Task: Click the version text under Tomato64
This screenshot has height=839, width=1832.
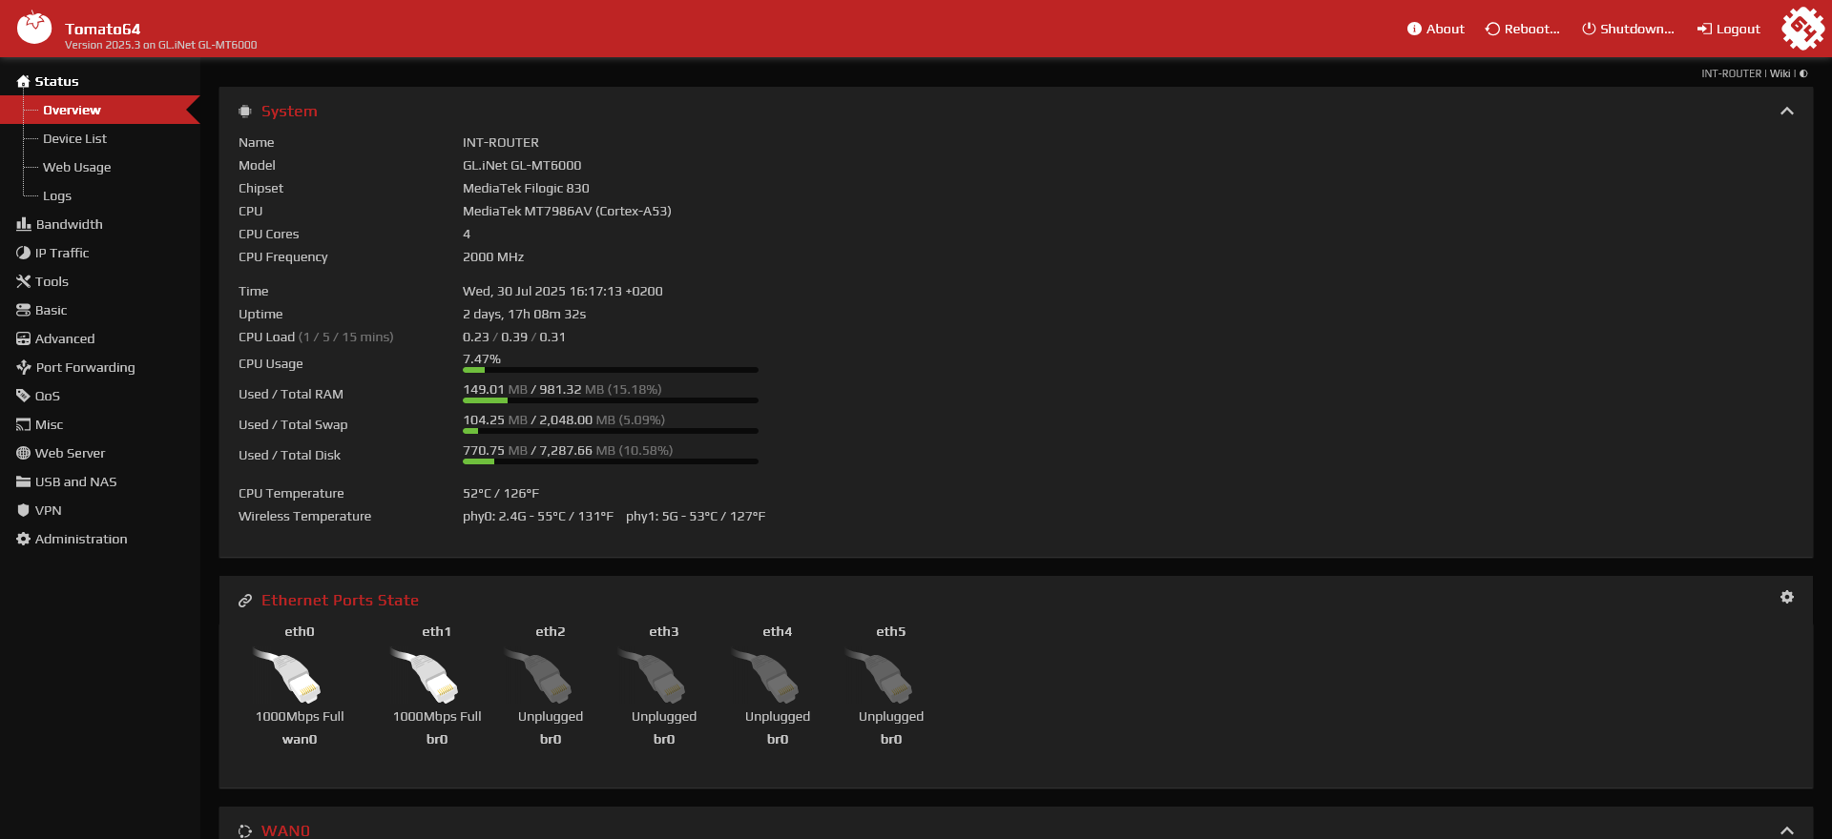Action: click(x=160, y=45)
